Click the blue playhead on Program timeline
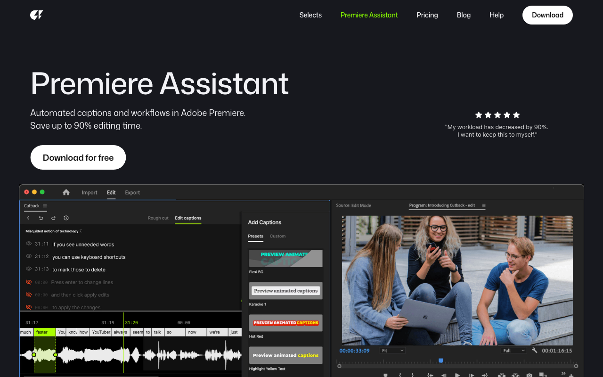This screenshot has width=603, height=377. click(x=441, y=361)
